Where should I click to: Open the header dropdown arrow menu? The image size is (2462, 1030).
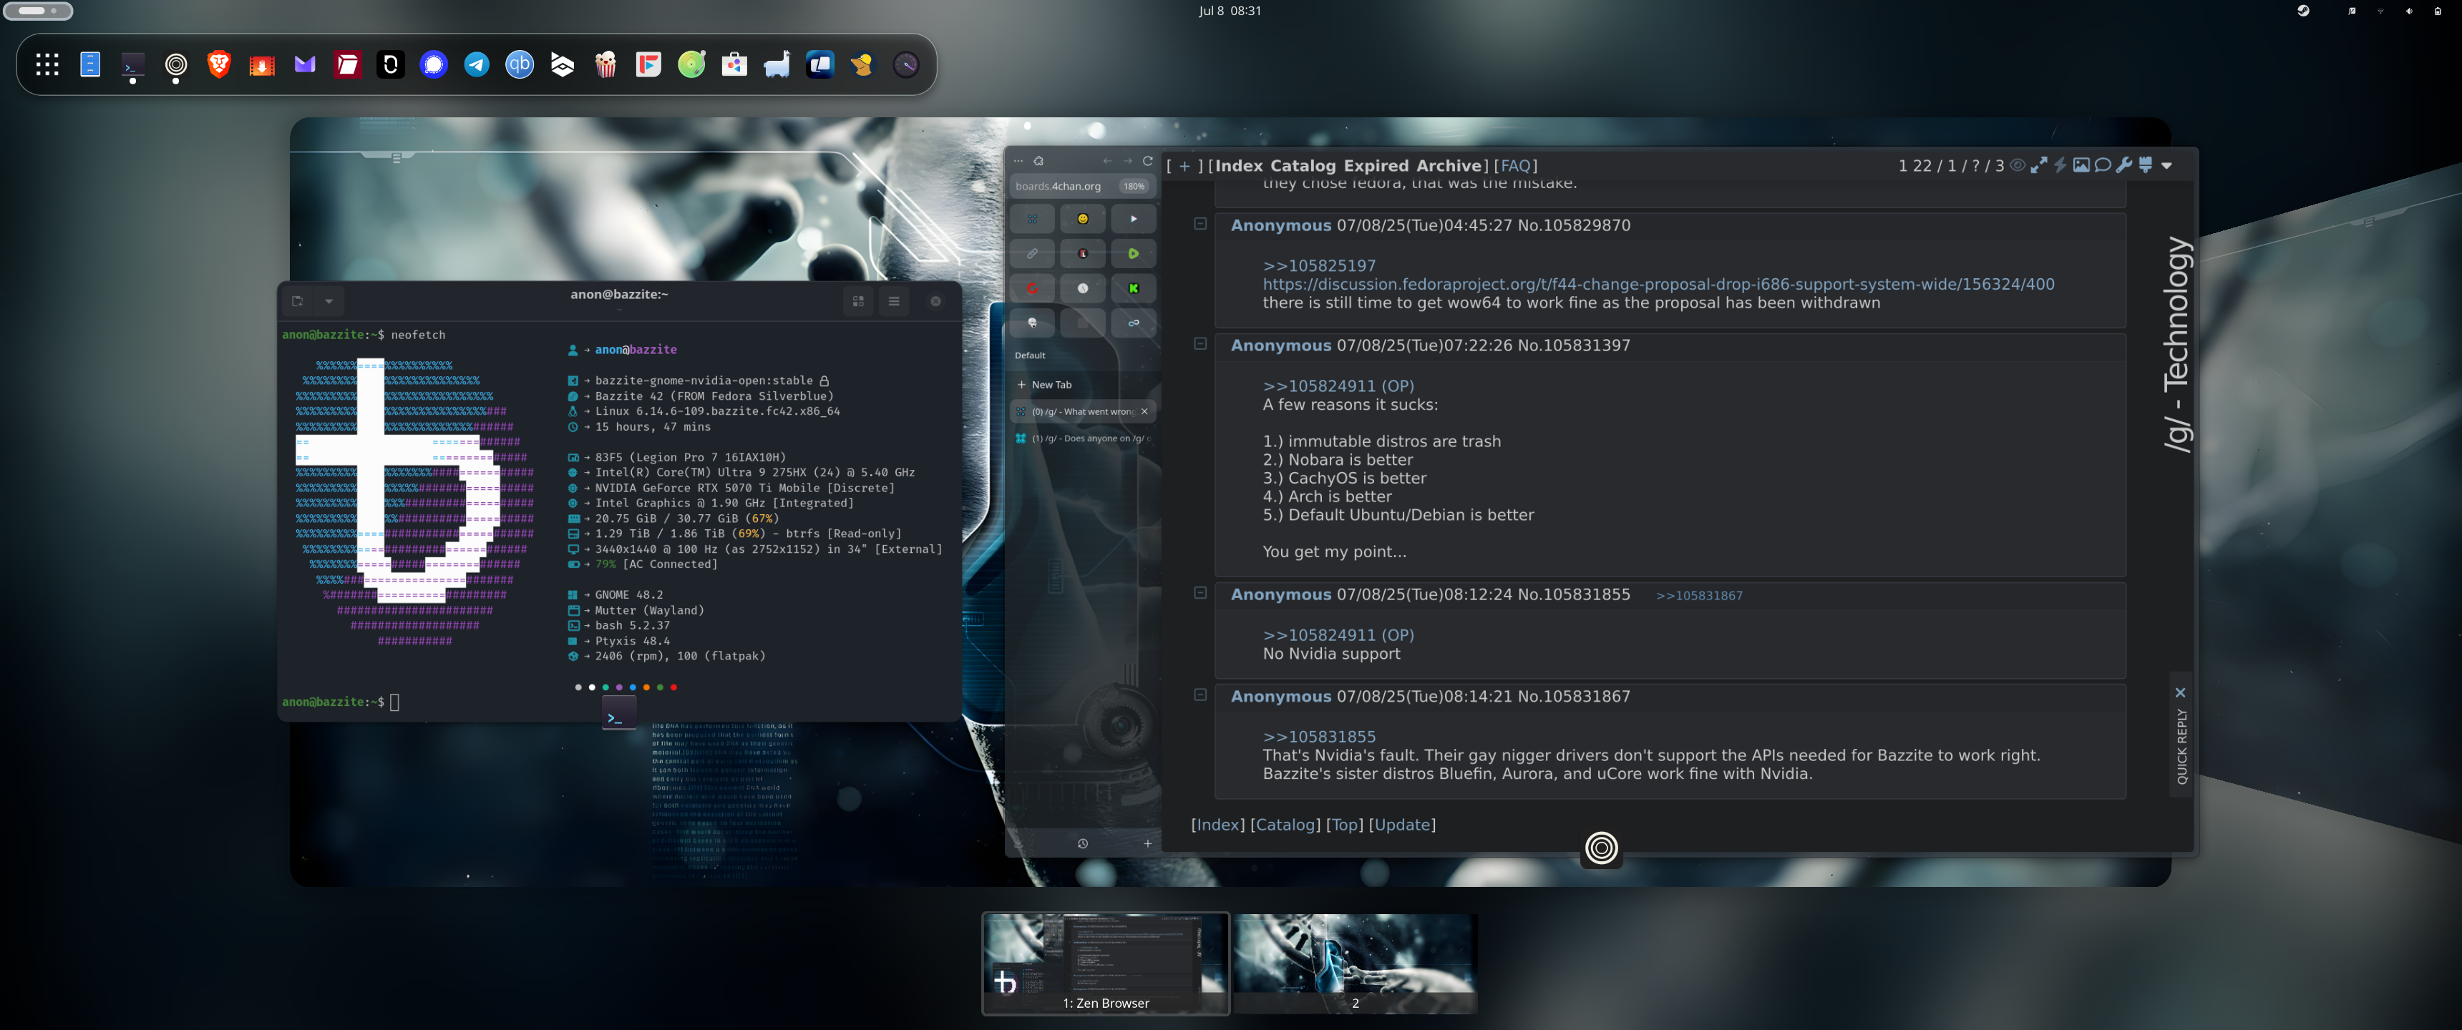point(2166,166)
